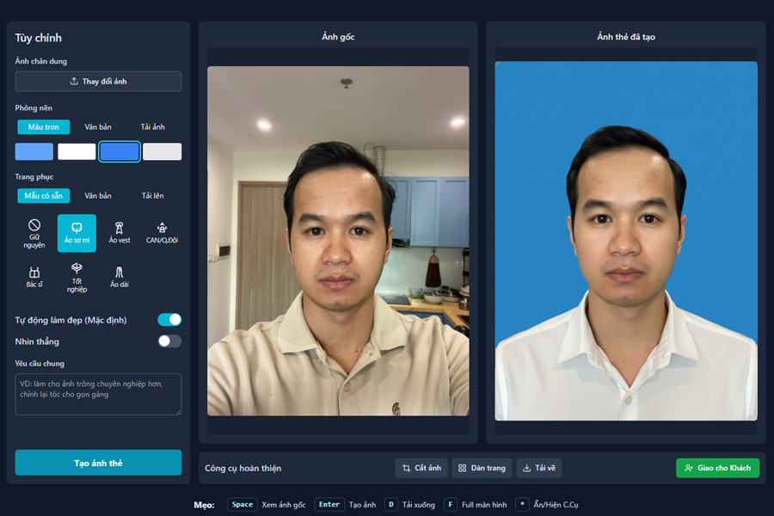This screenshot has width=774, height=516.
Task: Switch background to Văn bản tab
Action: 98,126
